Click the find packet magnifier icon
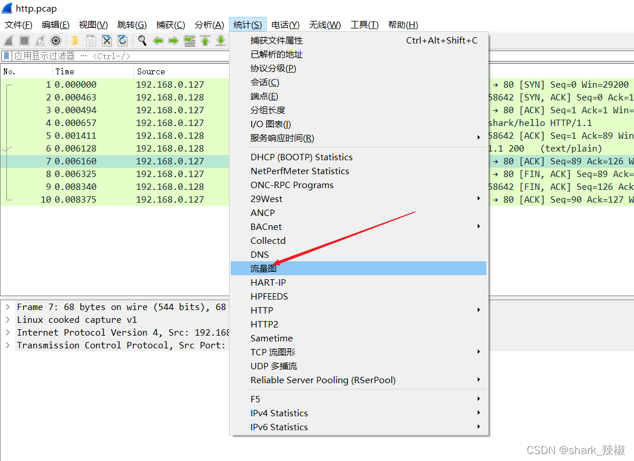634x461 pixels. [142, 41]
